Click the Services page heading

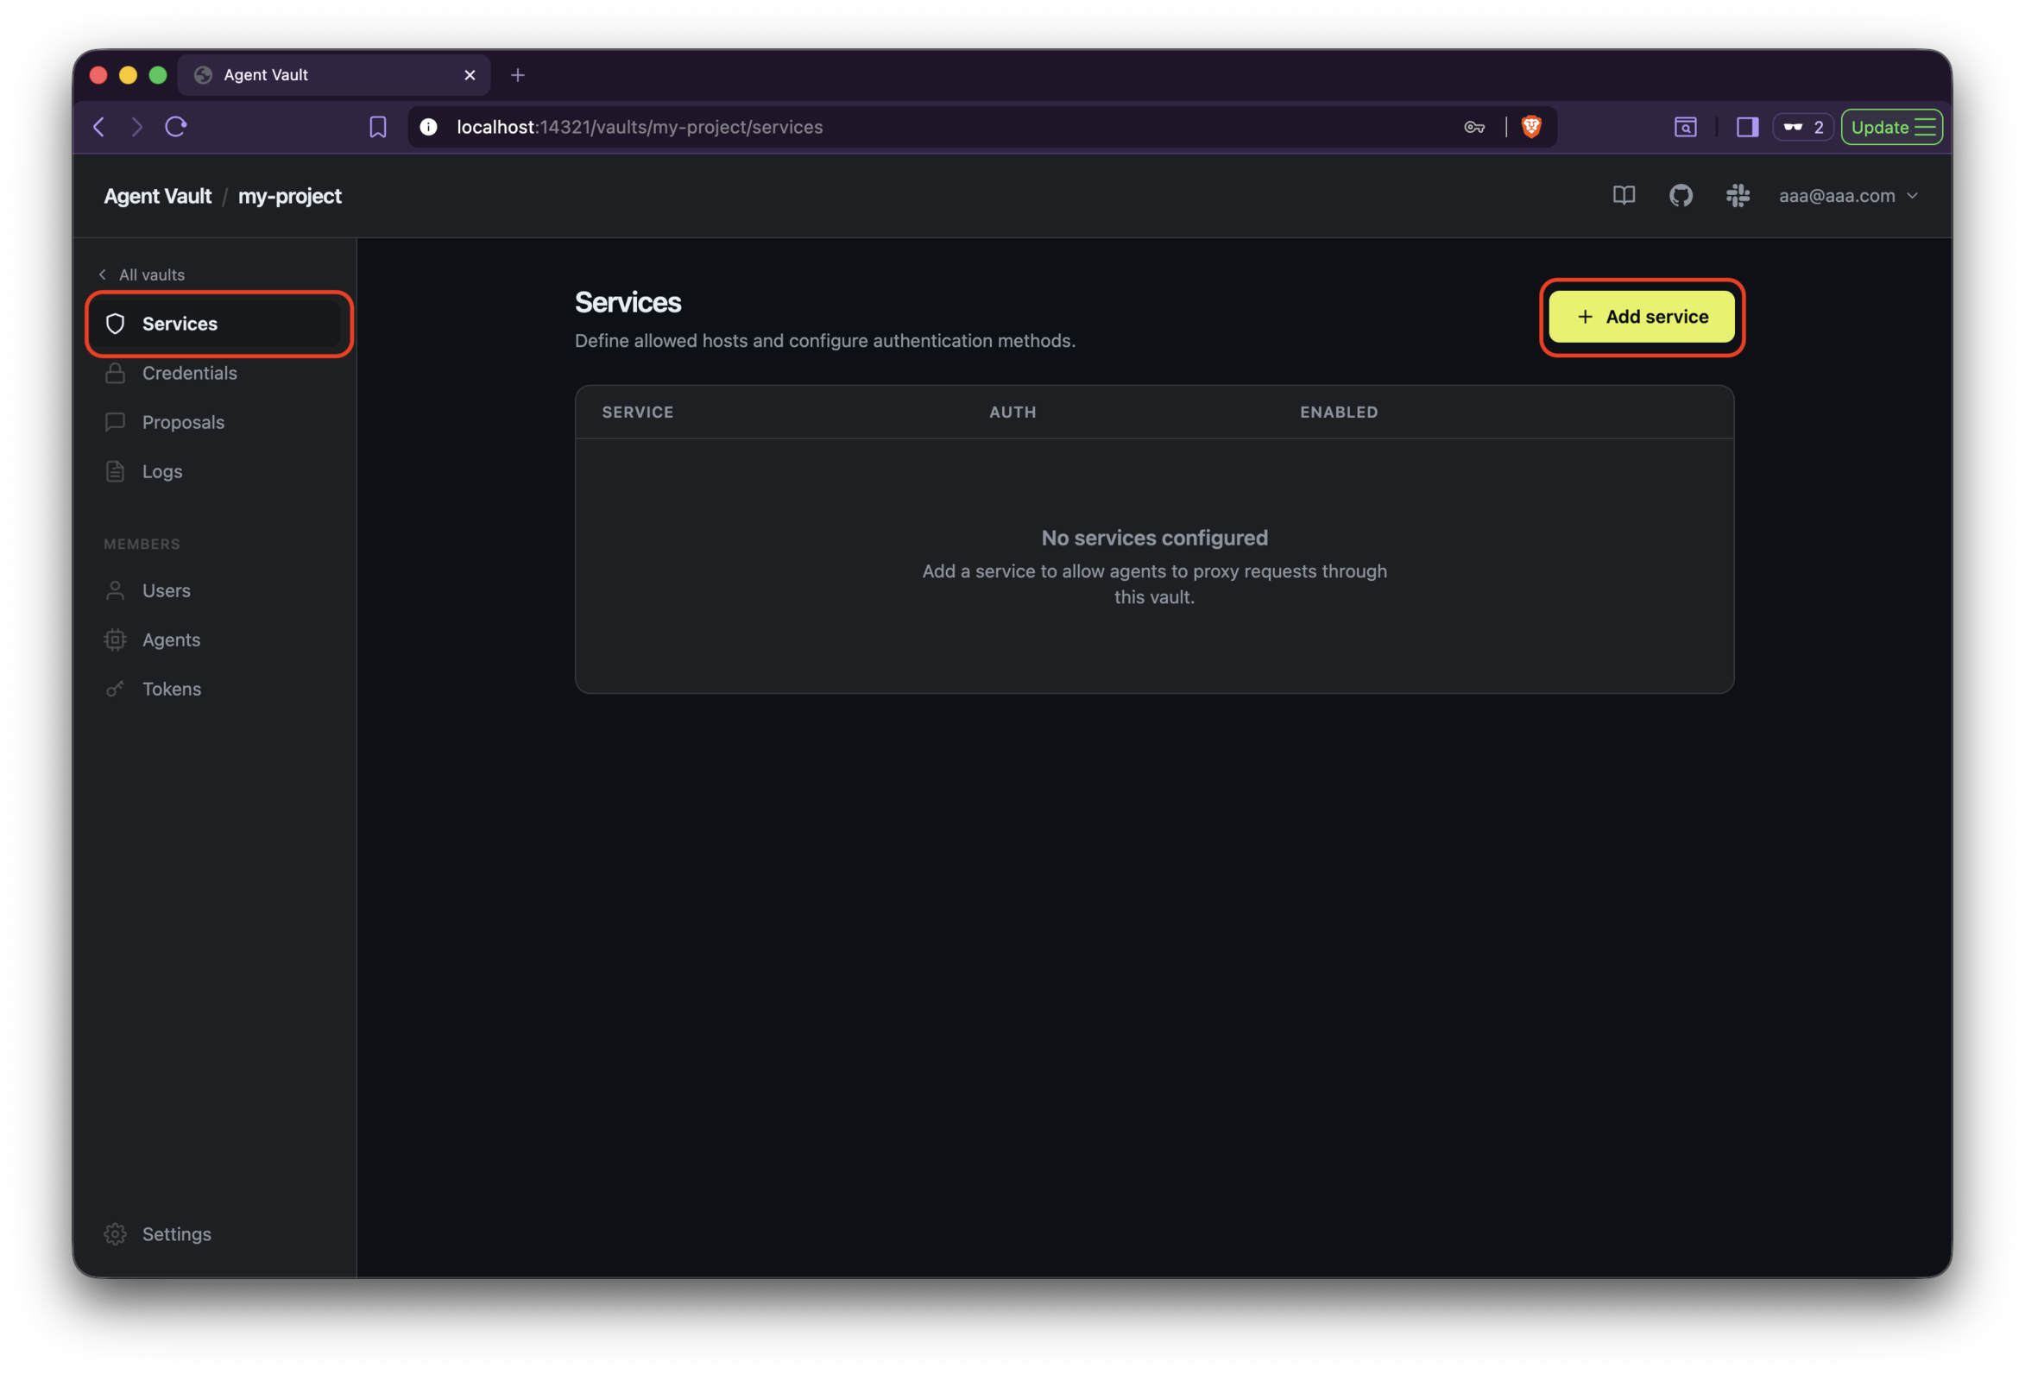(628, 302)
